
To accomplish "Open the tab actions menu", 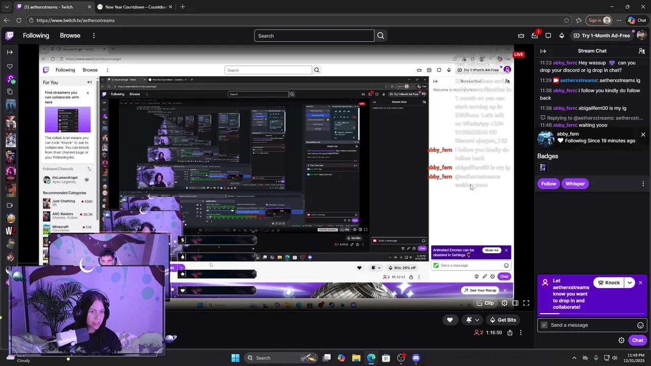I will (6, 7).
